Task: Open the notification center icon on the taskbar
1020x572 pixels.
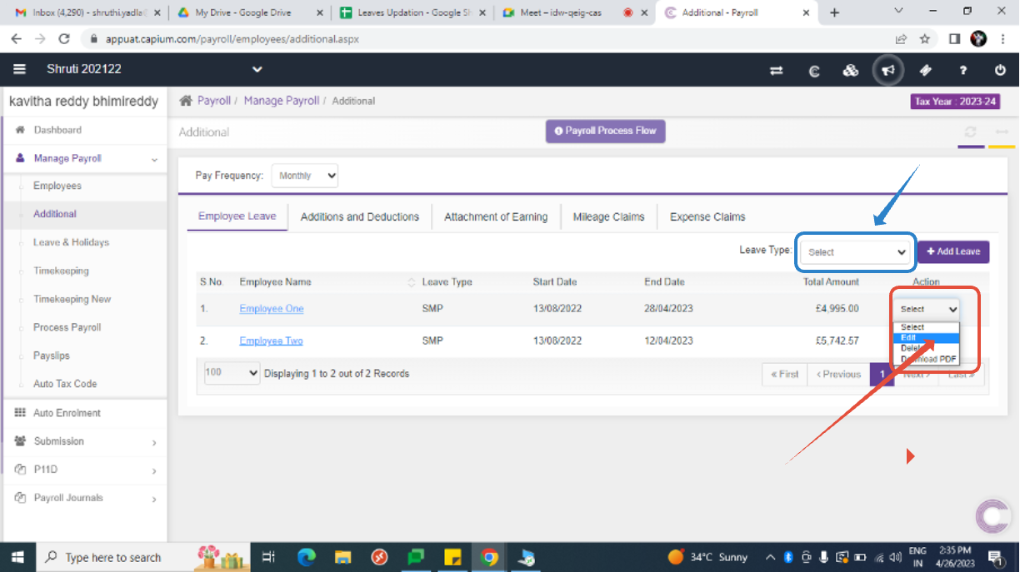Action: (995, 557)
